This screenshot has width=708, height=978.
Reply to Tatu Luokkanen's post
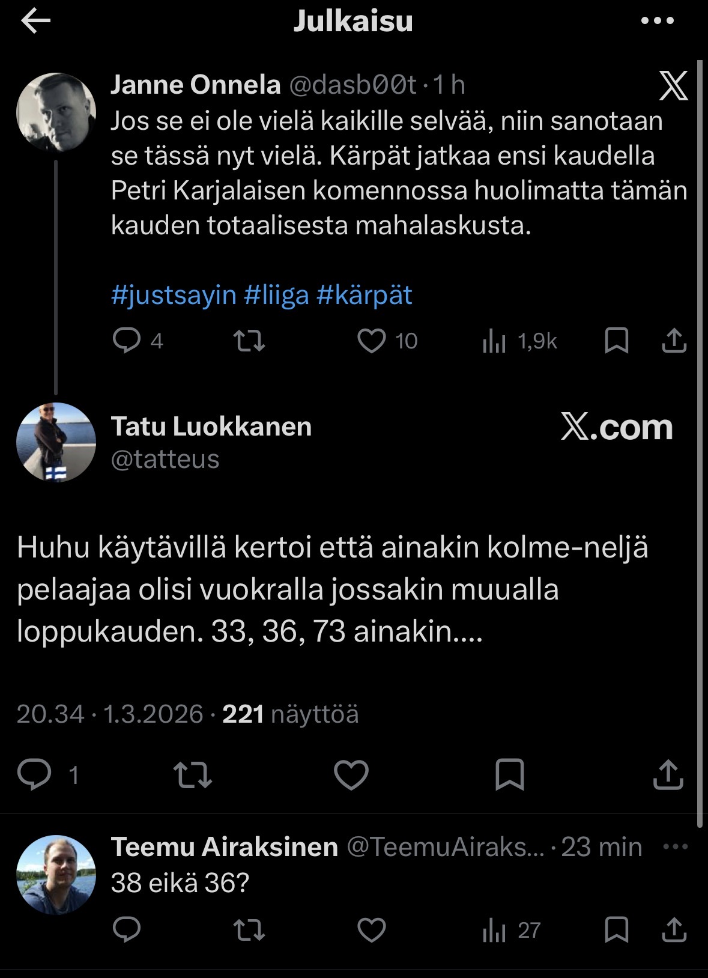click(34, 774)
